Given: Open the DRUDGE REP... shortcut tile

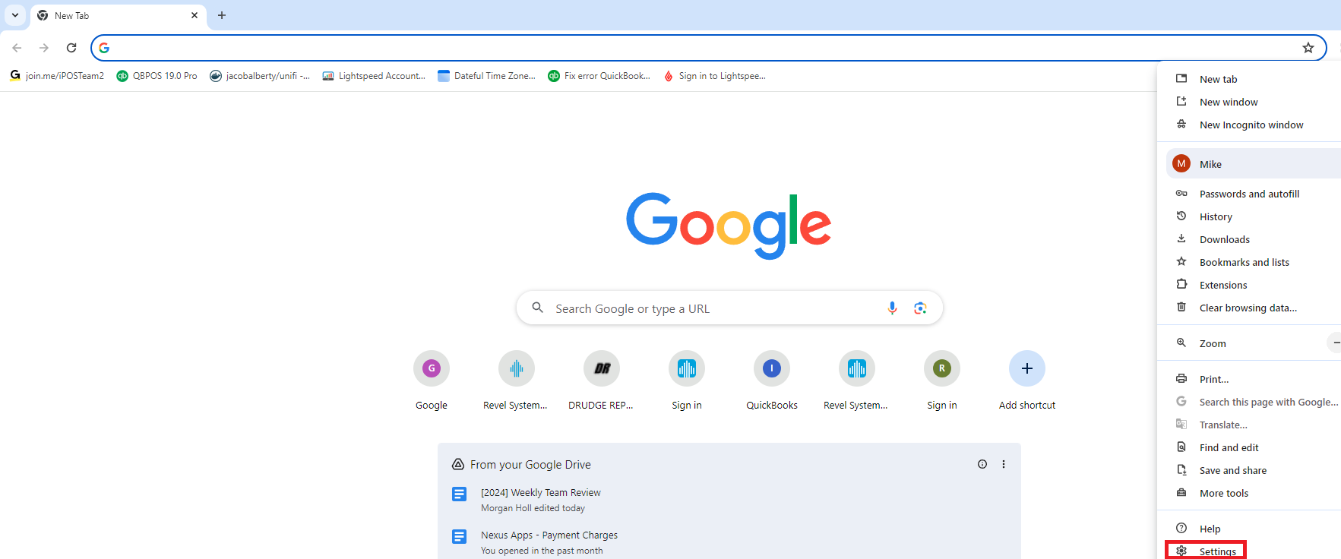Looking at the screenshot, I should 601,369.
